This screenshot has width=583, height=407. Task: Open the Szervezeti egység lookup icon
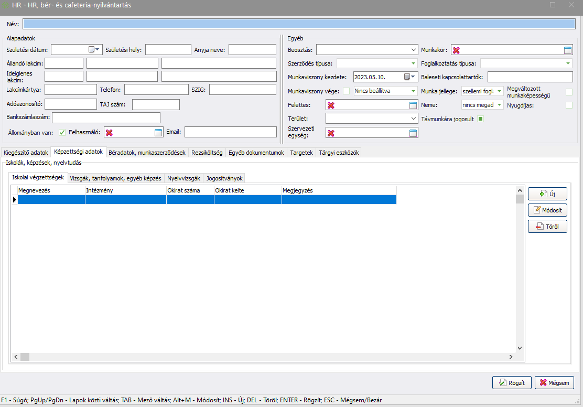(413, 133)
